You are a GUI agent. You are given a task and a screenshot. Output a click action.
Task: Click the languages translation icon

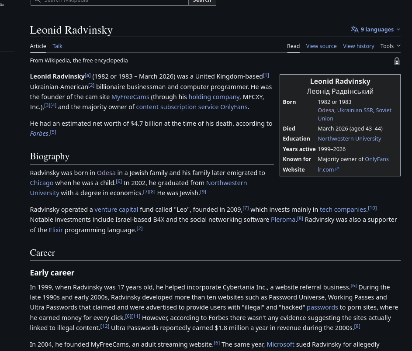354,29
